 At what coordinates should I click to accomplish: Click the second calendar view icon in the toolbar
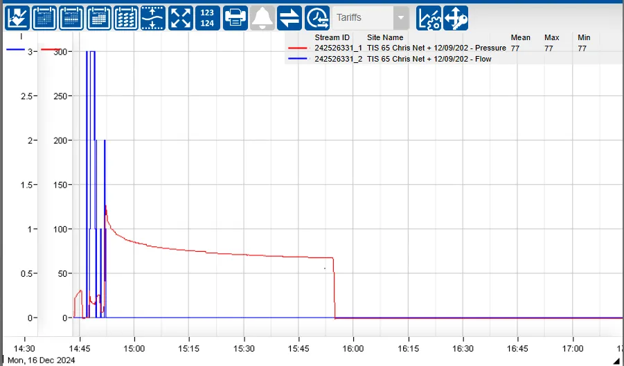tap(71, 18)
